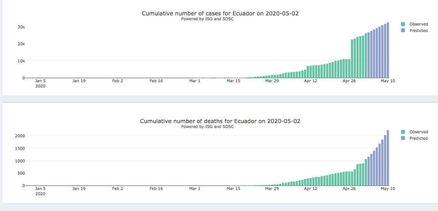The image size is (438, 211).
Task: Click green Observed swatch in deaths legend
Action: (403, 132)
